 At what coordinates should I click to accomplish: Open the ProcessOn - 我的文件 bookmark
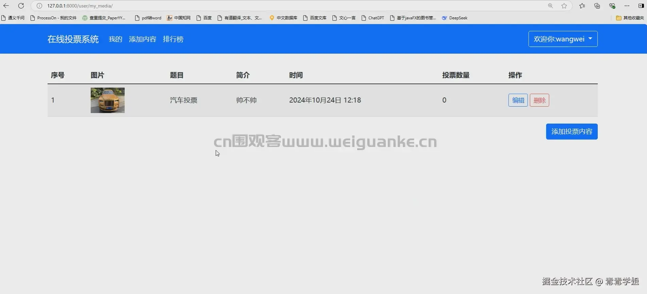[x=53, y=18]
